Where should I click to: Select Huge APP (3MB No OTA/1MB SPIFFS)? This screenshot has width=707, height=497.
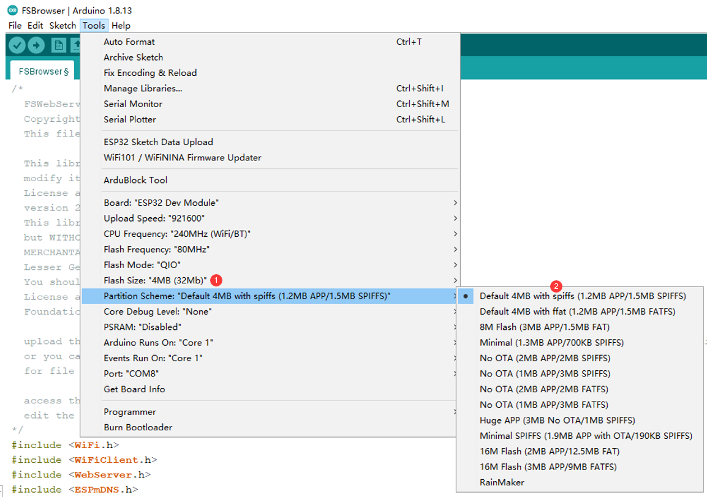[580, 420]
